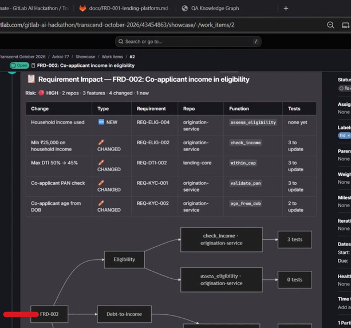The image size is (351, 328).
Task: Click the 3 tests diagram node
Action: 294,239
